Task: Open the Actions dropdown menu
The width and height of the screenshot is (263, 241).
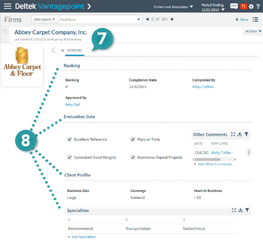Action: click(x=253, y=31)
